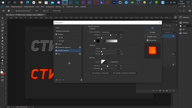The height and width of the screenshot is (108, 192).
Task: Open Lightroom from the taskbar
Action: [x=71, y=2]
